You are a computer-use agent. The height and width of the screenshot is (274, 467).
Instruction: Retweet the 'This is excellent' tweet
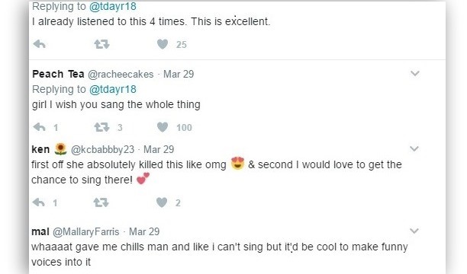pos(101,44)
